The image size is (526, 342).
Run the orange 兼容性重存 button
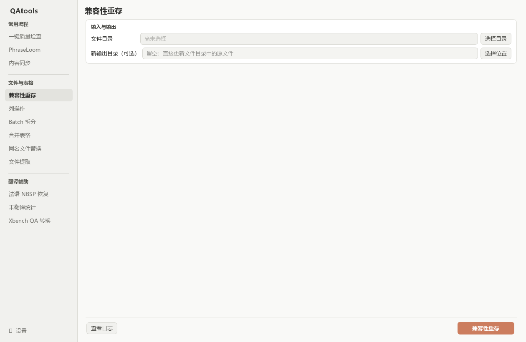point(486,328)
